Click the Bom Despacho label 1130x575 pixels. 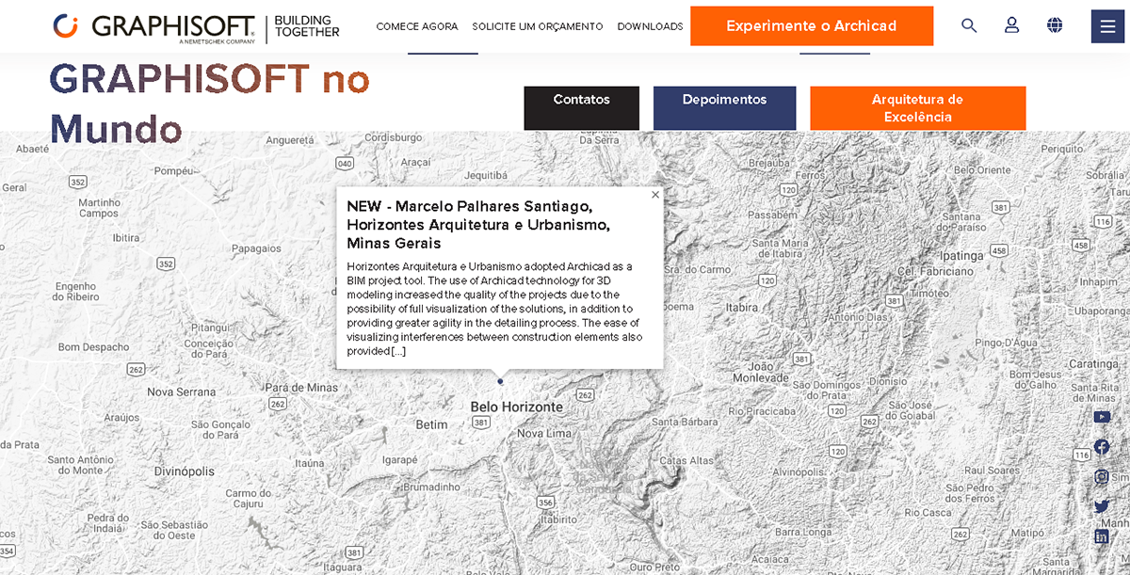pyautogui.click(x=94, y=347)
